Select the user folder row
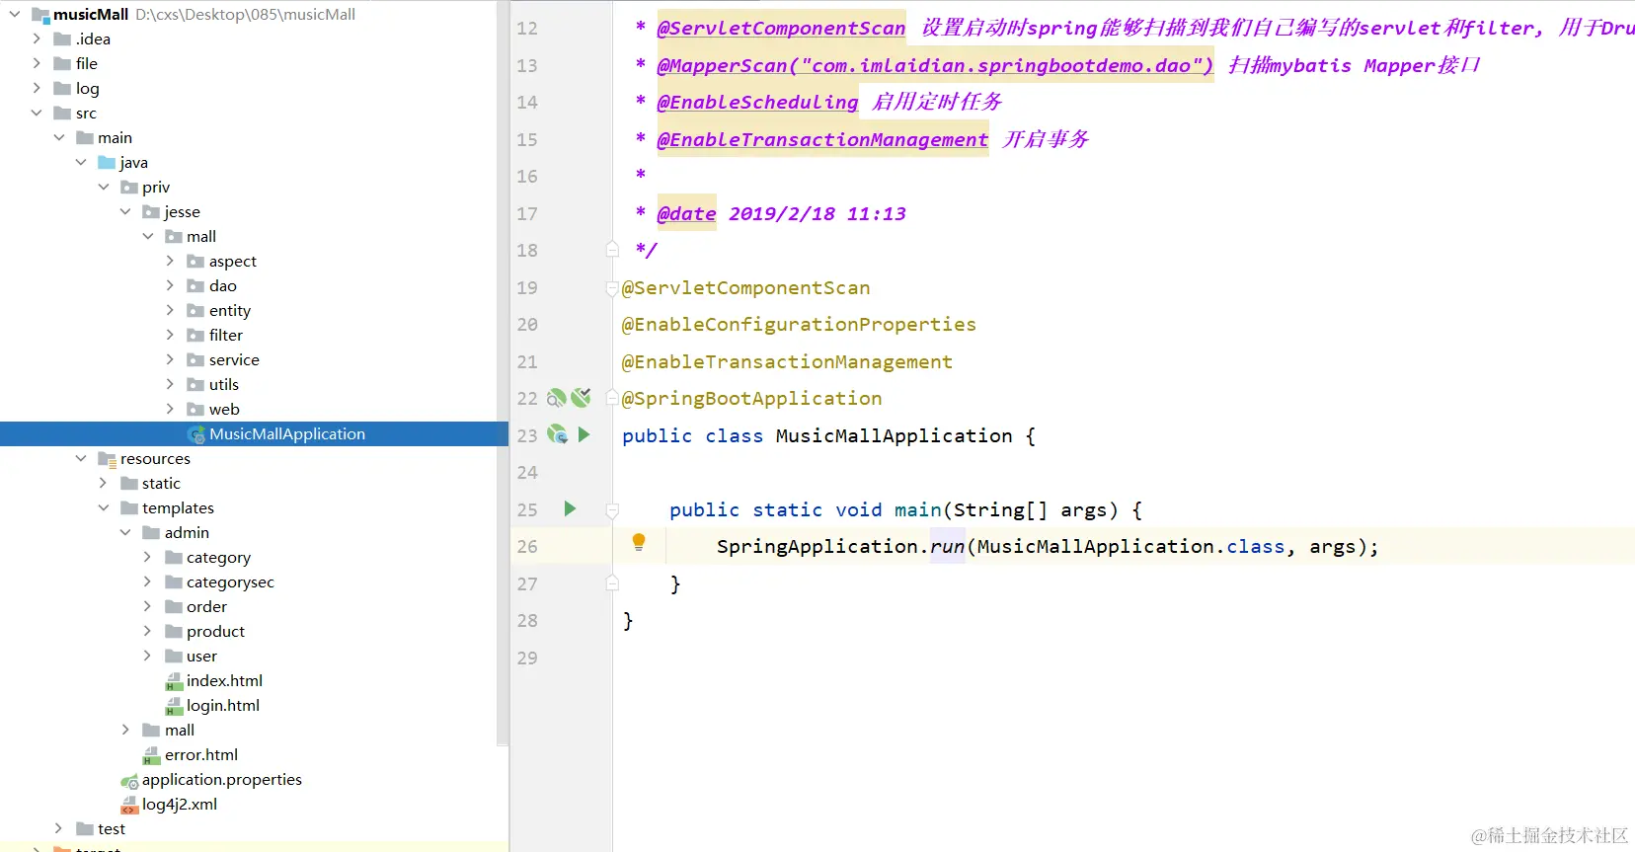Image resolution: width=1635 pixels, height=852 pixels. [254, 657]
